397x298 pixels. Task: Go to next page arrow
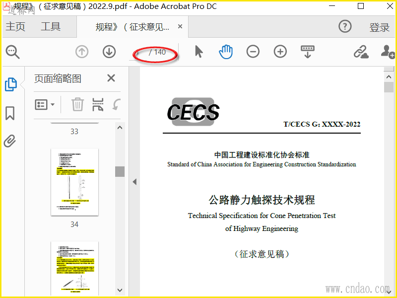coord(109,52)
